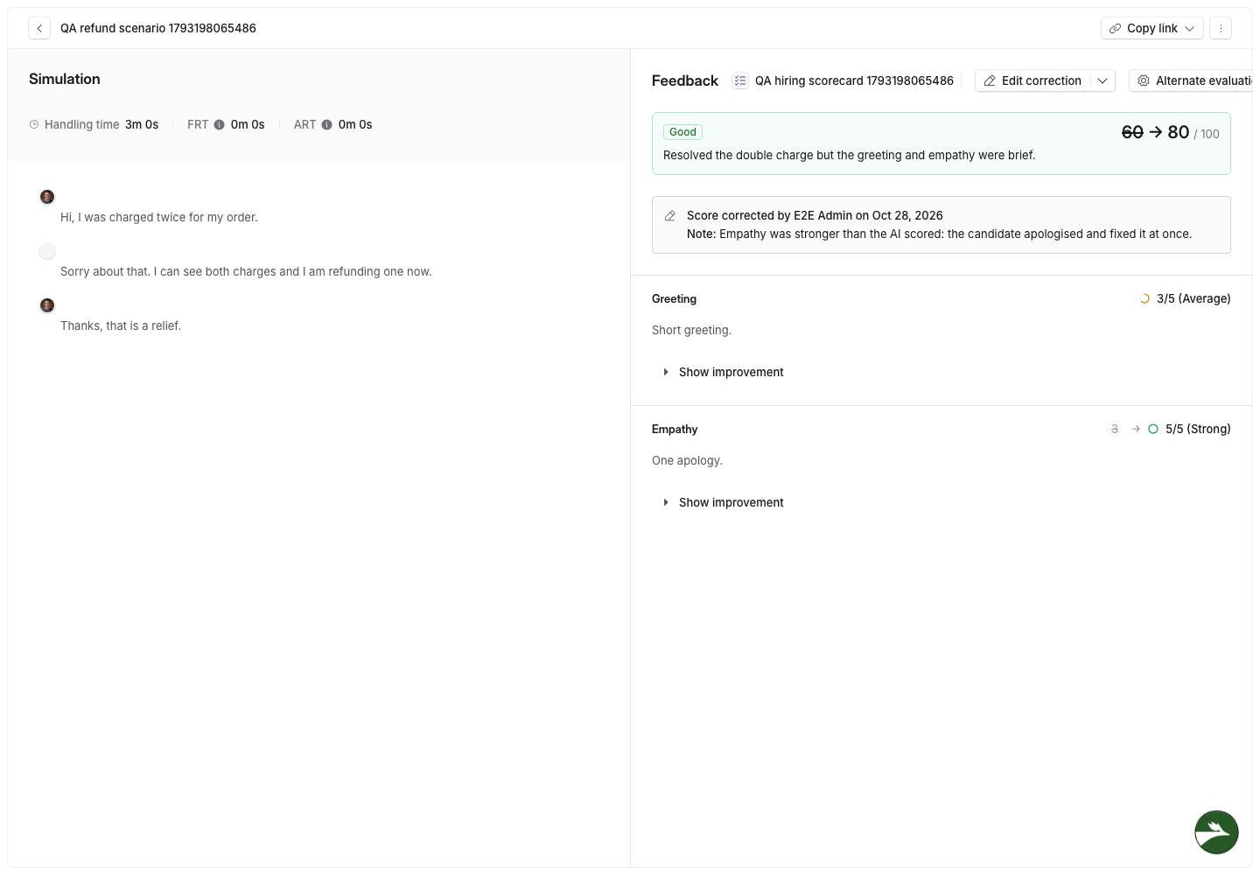Click the 'Greeting' criterion title
1260x875 pixels.
(674, 298)
